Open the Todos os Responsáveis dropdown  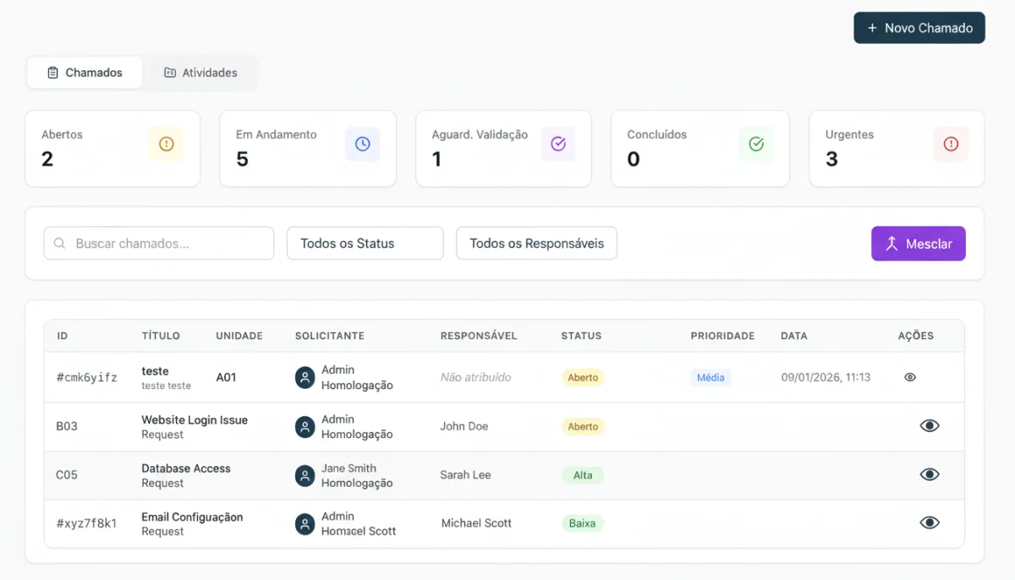tap(536, 243)
